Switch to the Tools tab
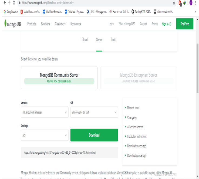Screen dimensions: 199x179 coord(113,40)
